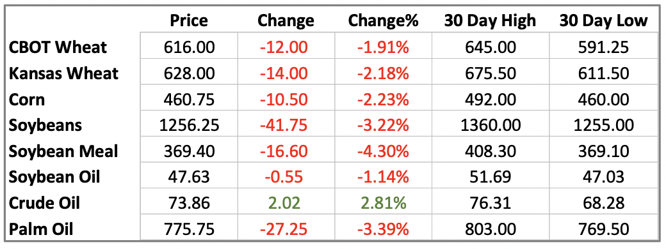Click Soybeans price 1256.25
This screenshot has width=666, height=249.
pyautogui.click(x=189, y=125)
